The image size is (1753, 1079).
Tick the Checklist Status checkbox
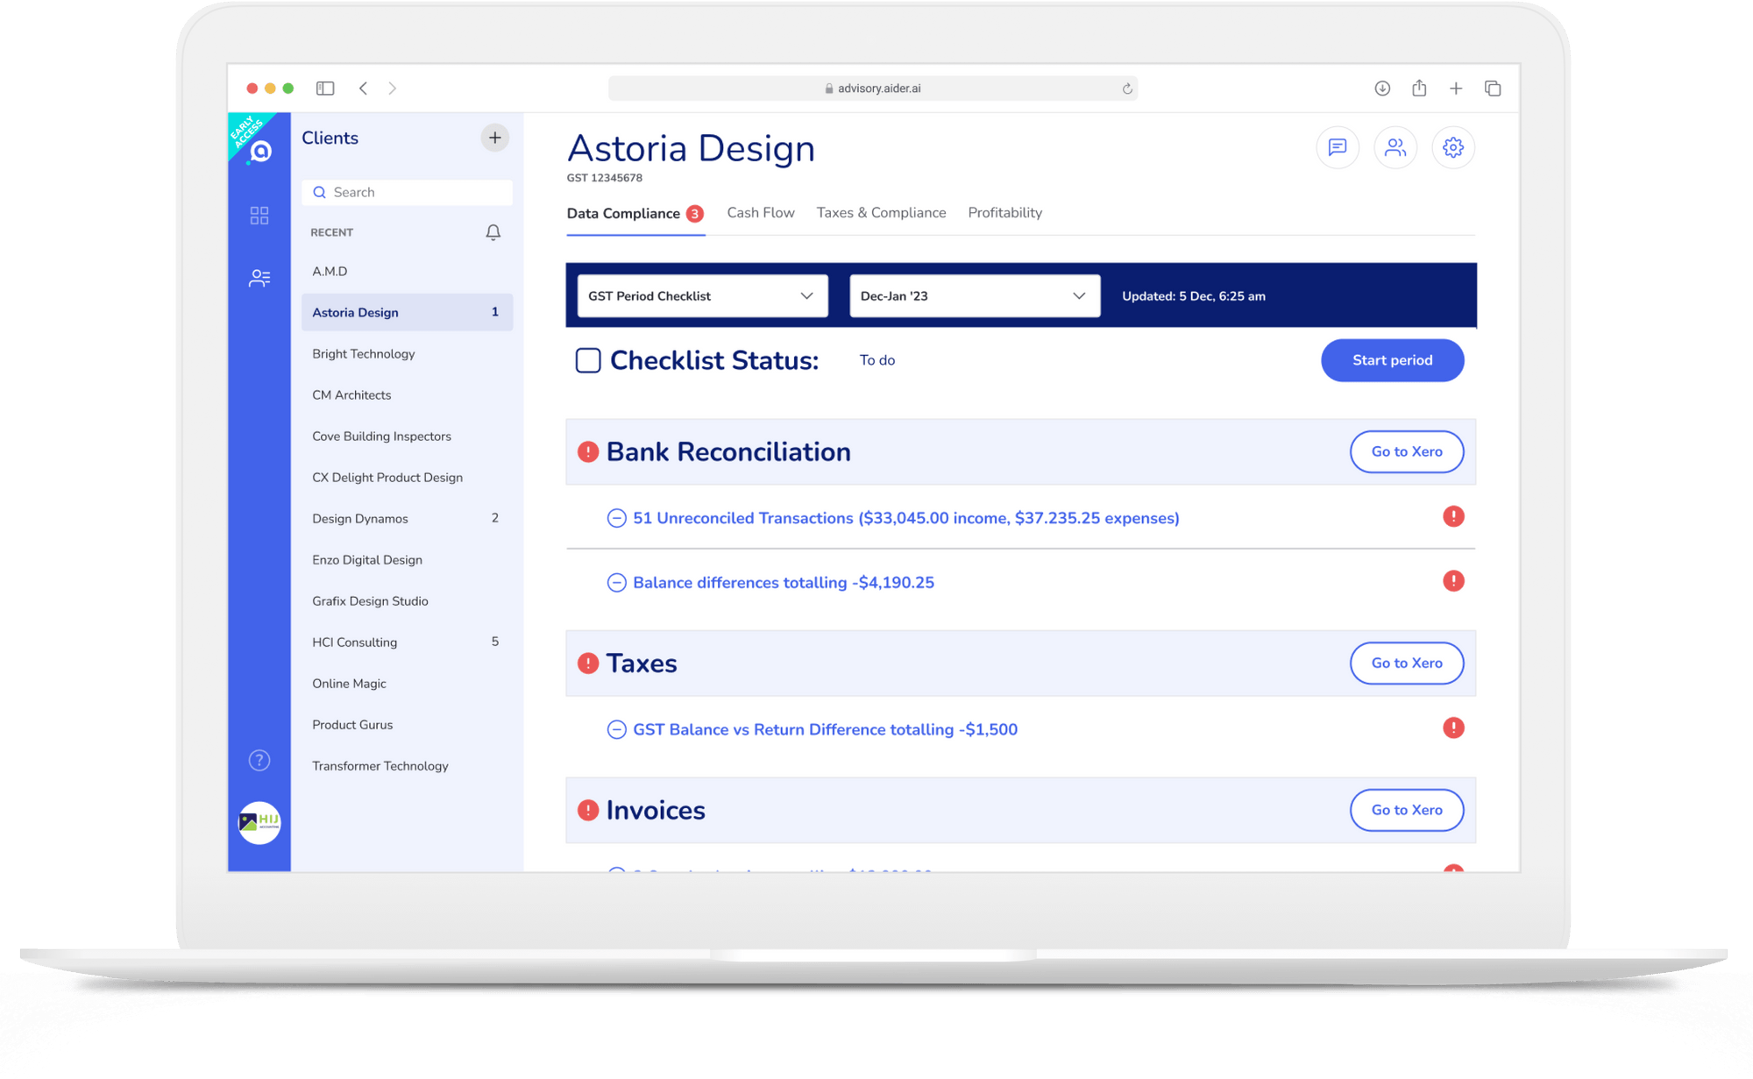click(x=587, y=360)
